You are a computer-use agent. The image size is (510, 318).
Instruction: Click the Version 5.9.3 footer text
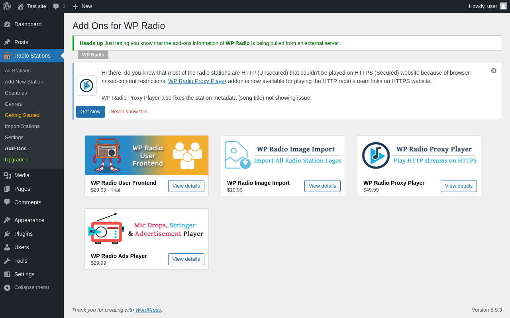click(x=487, y=310)
